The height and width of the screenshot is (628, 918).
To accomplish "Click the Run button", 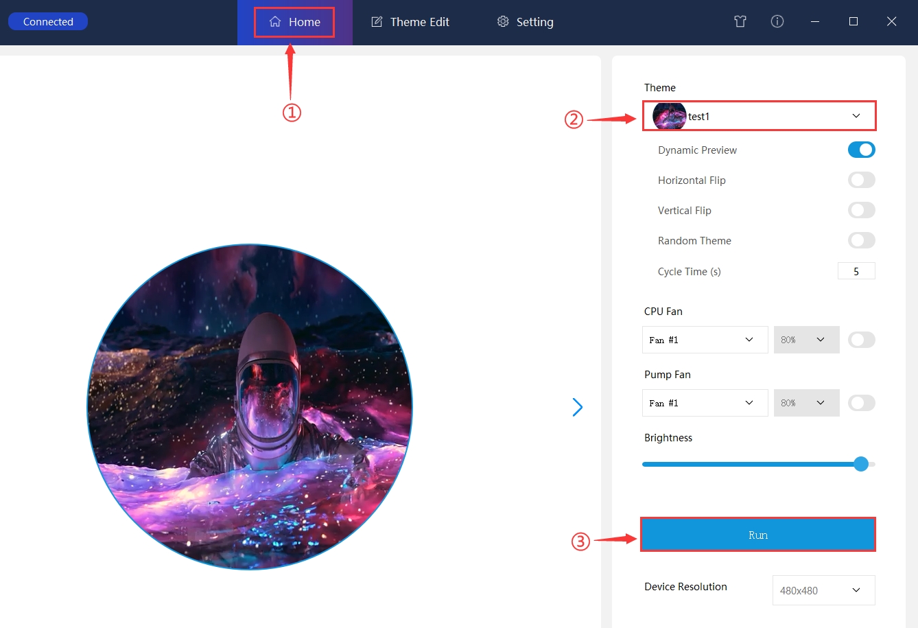I will [758, 535].
